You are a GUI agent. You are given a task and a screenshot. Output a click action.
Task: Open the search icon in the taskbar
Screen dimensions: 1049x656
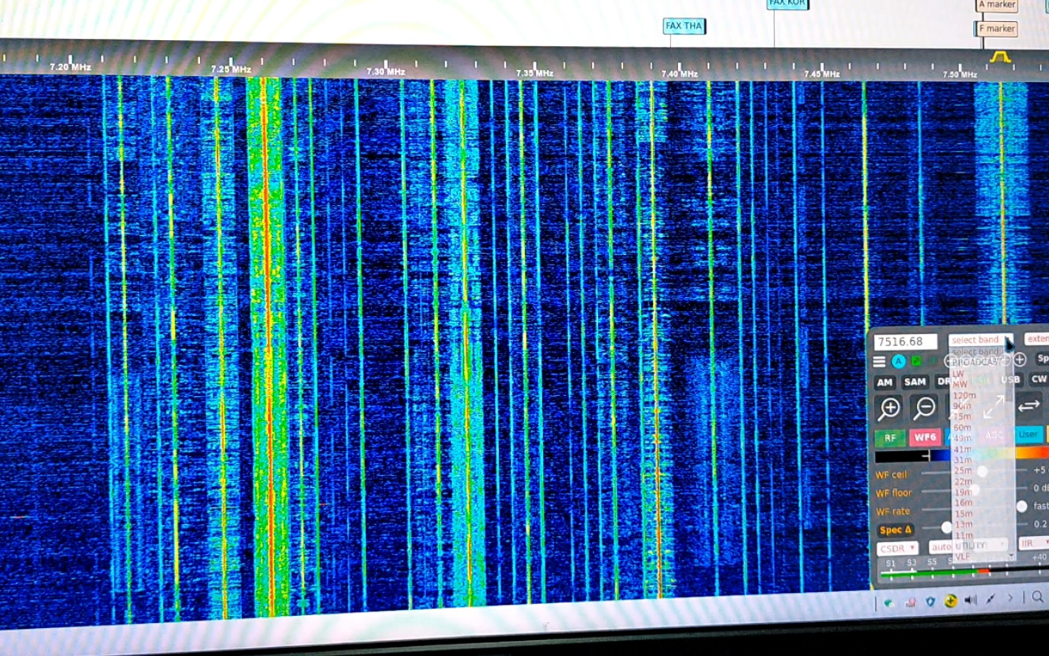pyautogui.click(x=1038, y=597)
